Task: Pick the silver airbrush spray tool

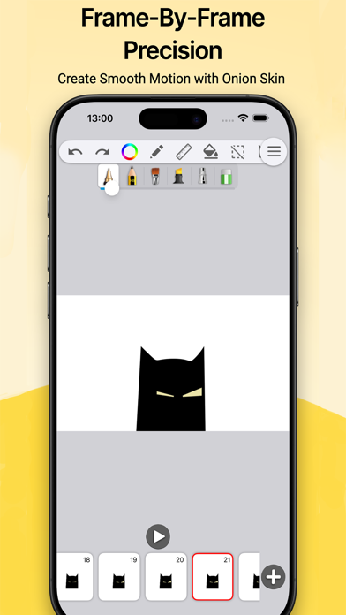Action: click(x=203, y=176)
